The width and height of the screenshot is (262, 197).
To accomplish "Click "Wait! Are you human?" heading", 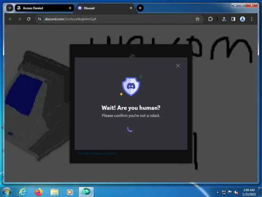I will tap(131, 108).
